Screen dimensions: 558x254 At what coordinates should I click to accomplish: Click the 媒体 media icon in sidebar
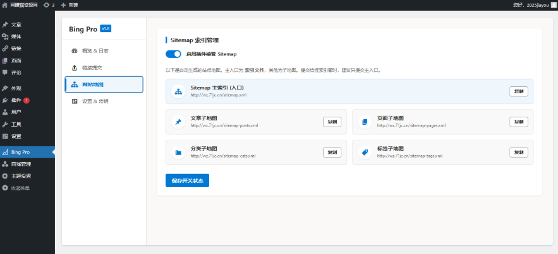[5, 37]
